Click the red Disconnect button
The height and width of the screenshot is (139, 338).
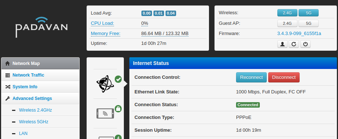[x=284, y=77]
